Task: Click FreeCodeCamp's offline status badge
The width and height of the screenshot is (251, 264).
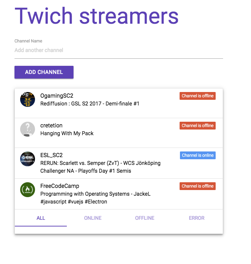Action: [198, 186]
